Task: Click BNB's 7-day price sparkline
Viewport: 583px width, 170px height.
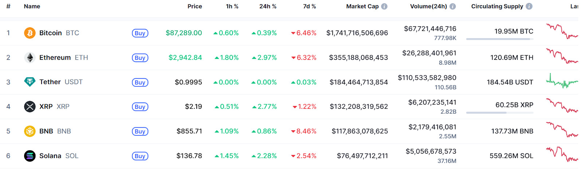Action: tap(562, 130)
